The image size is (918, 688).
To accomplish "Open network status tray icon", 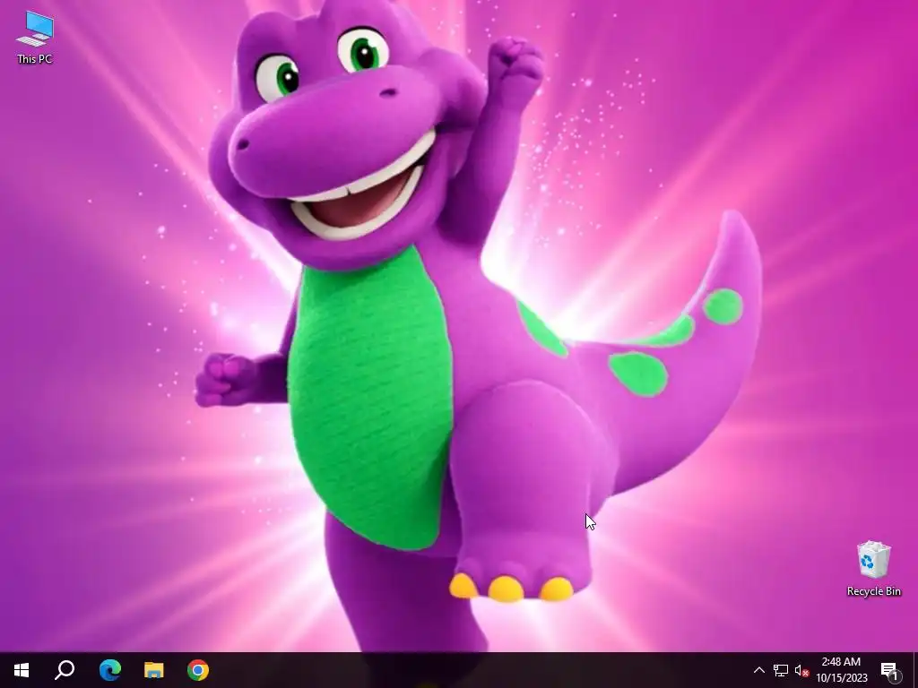I will coord(781,670).
